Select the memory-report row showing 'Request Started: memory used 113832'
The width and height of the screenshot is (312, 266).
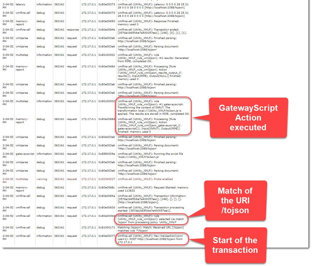pos(153,189)
